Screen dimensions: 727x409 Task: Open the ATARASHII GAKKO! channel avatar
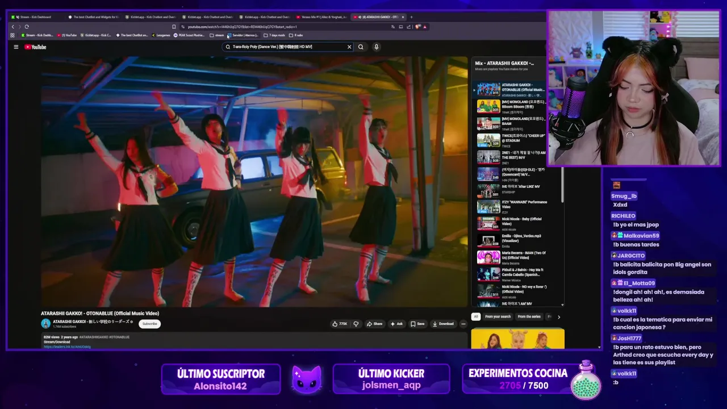pos(46,324)
